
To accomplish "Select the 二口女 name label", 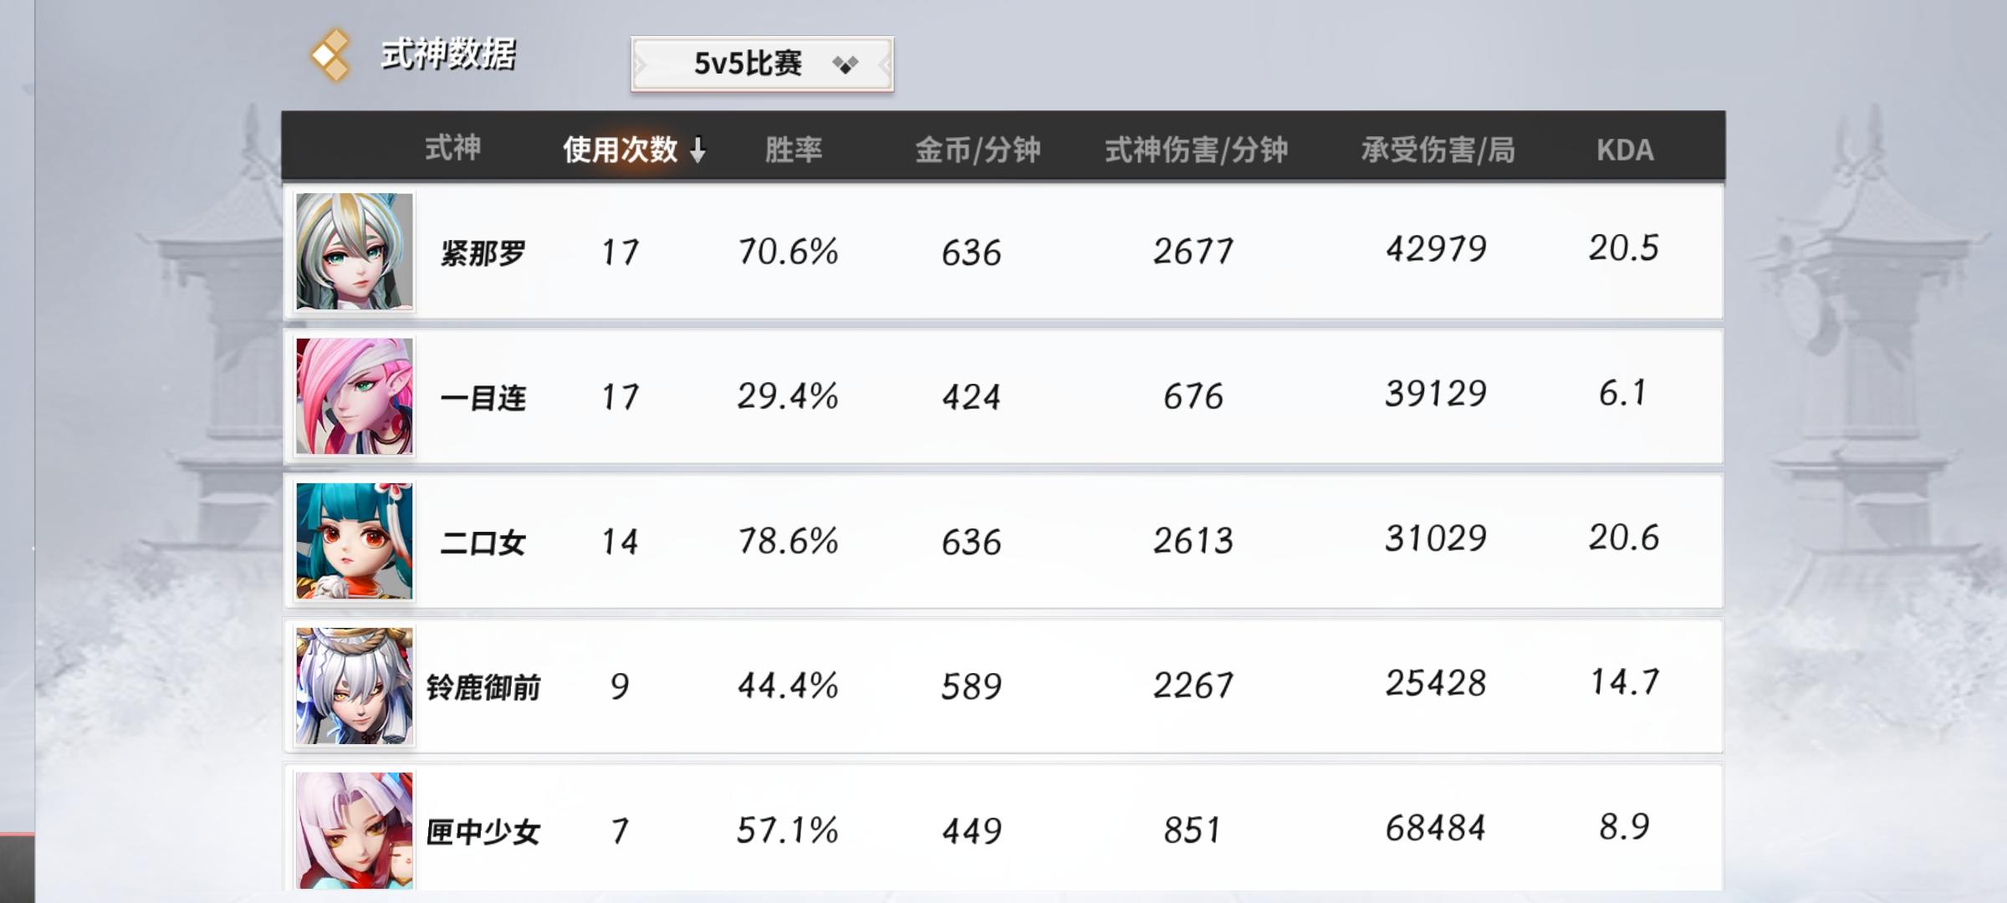I will pos(483,543).
